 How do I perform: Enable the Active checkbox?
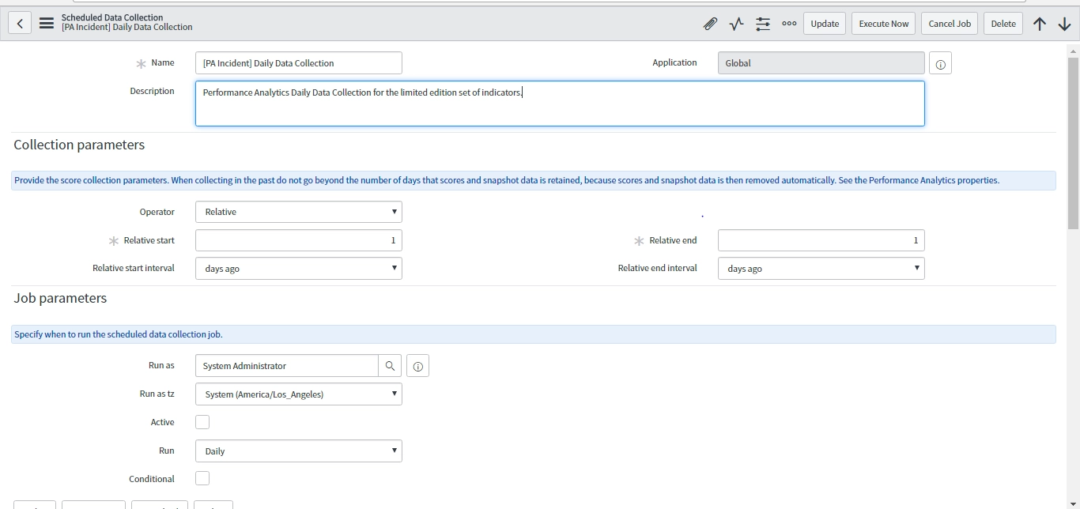coord(202,421)
